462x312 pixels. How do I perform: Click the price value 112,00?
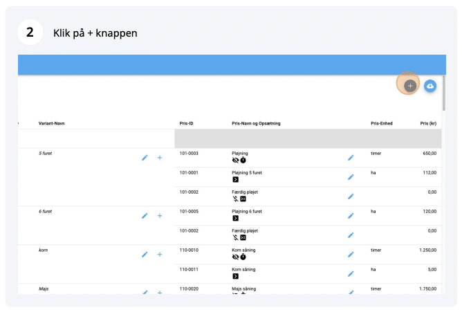tap(430, 173)
